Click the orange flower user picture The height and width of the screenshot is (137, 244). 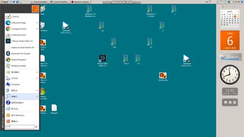[x=35, y=9]
